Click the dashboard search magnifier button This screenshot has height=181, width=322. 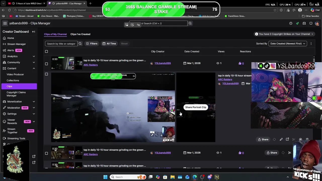click(190, 23)
